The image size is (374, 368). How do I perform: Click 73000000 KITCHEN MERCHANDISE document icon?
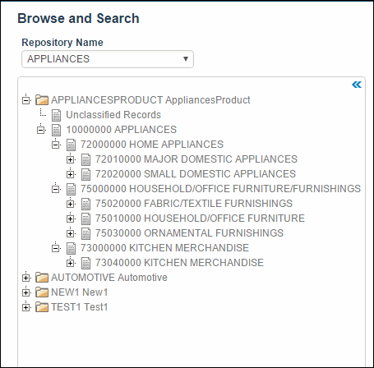coord(72,248)
